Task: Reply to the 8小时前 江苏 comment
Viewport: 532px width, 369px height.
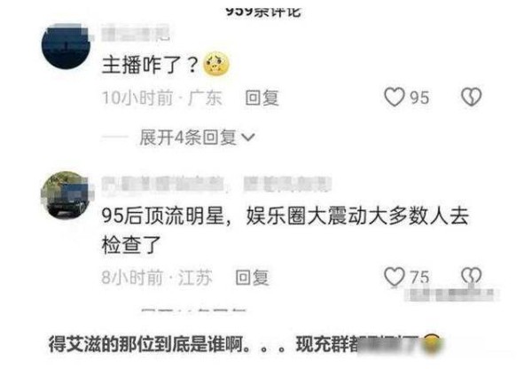Action: click(x=252, y=278)
